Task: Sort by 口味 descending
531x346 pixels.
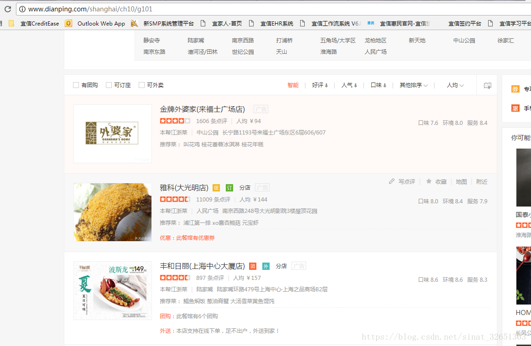Action: [378, 85]
